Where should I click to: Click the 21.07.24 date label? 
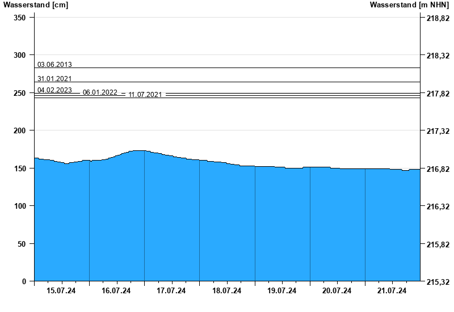(x=392, y=291)
